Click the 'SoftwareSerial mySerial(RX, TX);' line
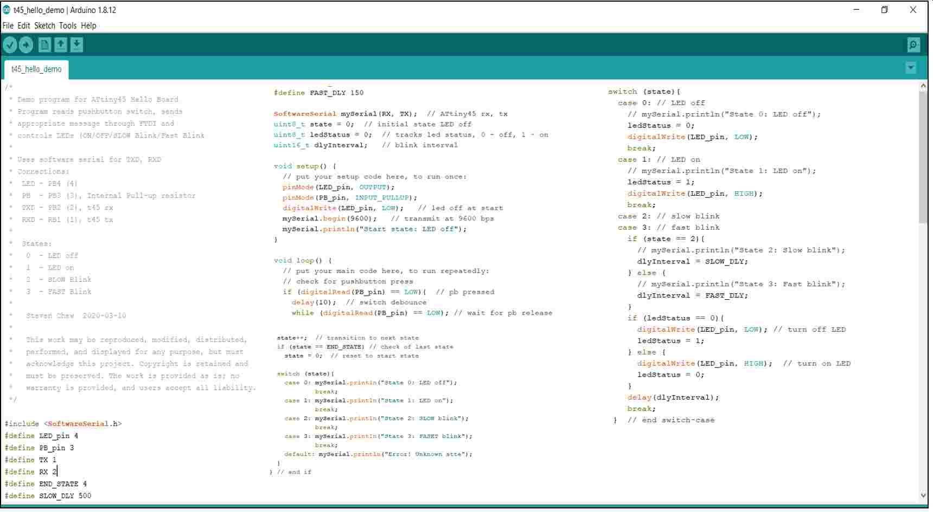The width and height of the screenshot is (933, 516). pos(346,114)
